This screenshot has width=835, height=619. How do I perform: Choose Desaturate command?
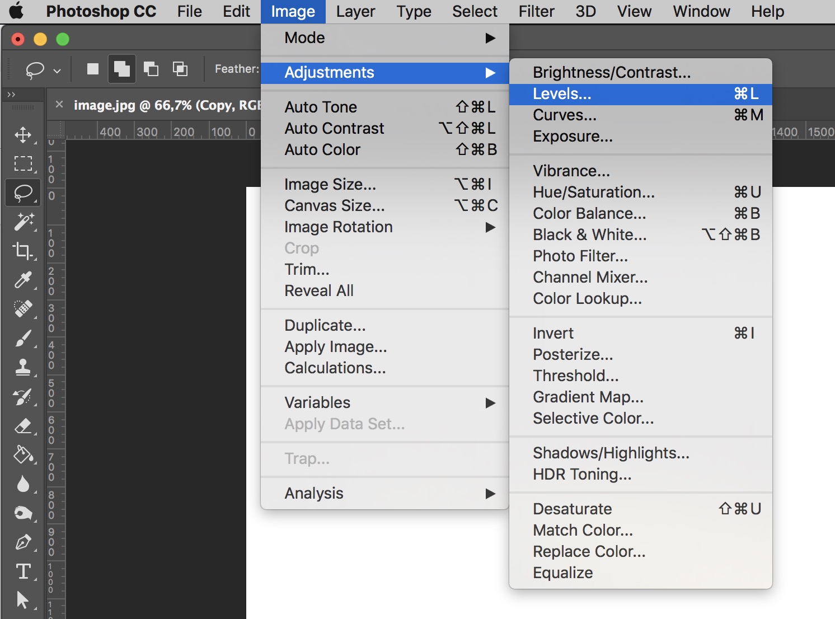[x=641, y=509]
